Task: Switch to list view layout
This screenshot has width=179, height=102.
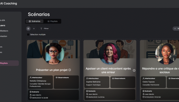Action: tap(34, 29)
